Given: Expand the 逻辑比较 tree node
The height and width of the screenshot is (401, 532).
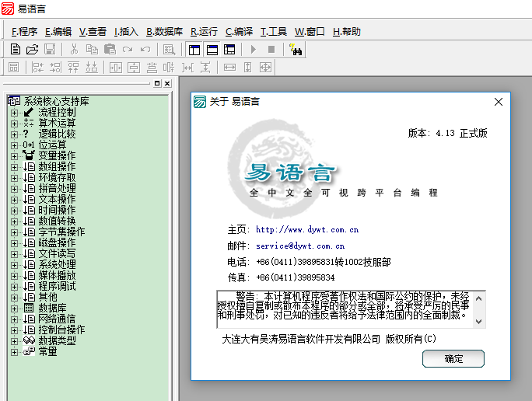Looking at the screenshot, I should pyautogui.click(x=14, y=134).
